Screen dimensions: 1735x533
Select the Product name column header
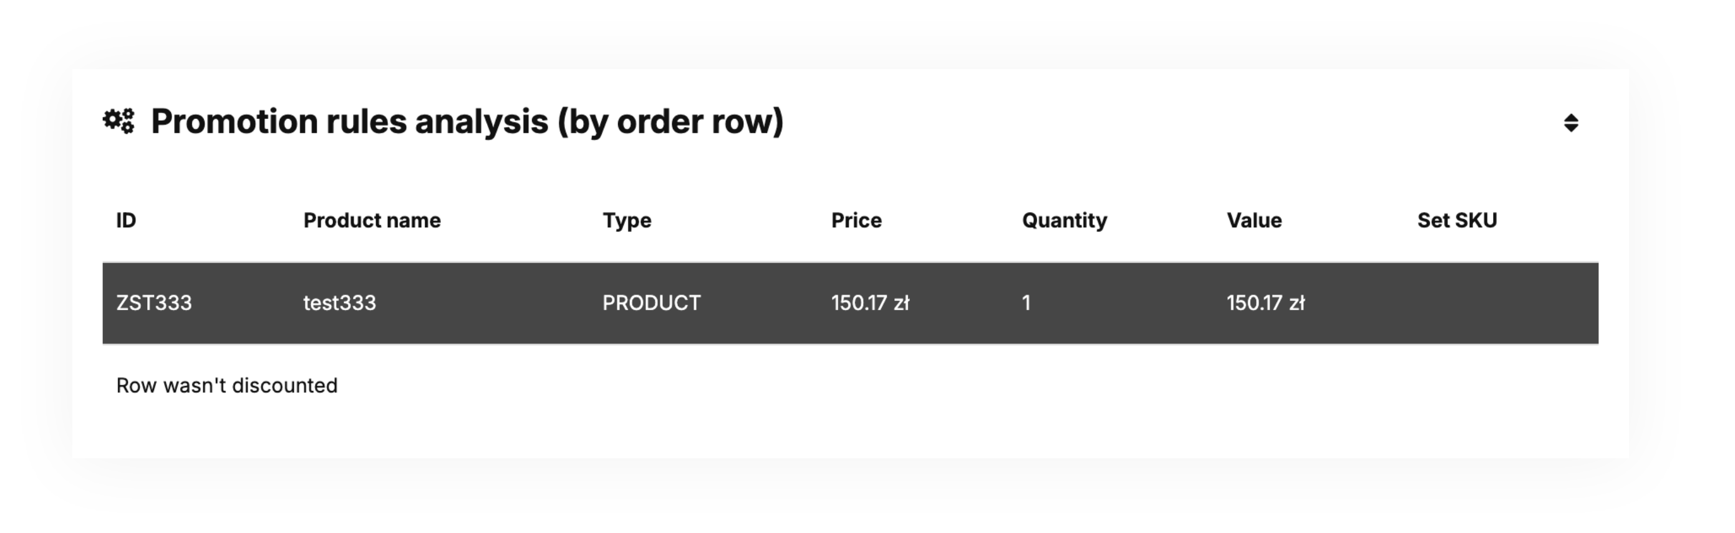click(x=372, y=220)
